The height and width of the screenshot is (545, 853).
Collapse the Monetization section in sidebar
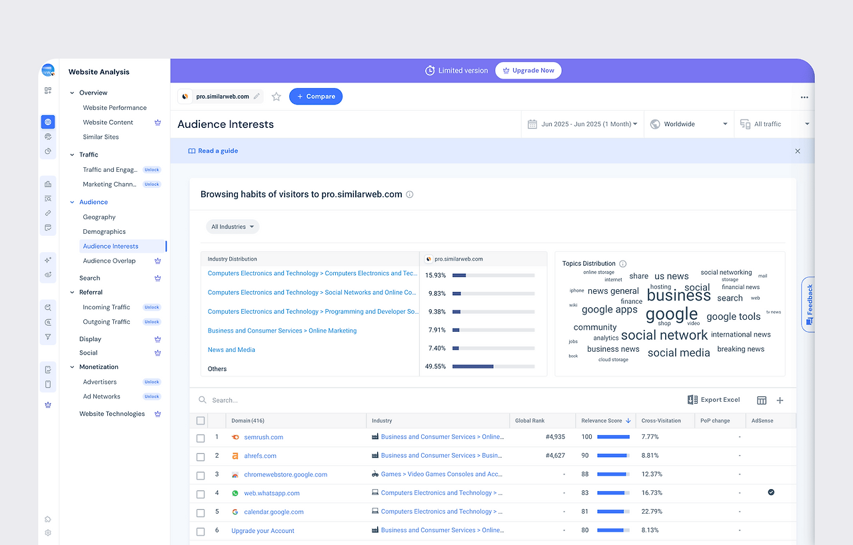[x=73, y=367]
